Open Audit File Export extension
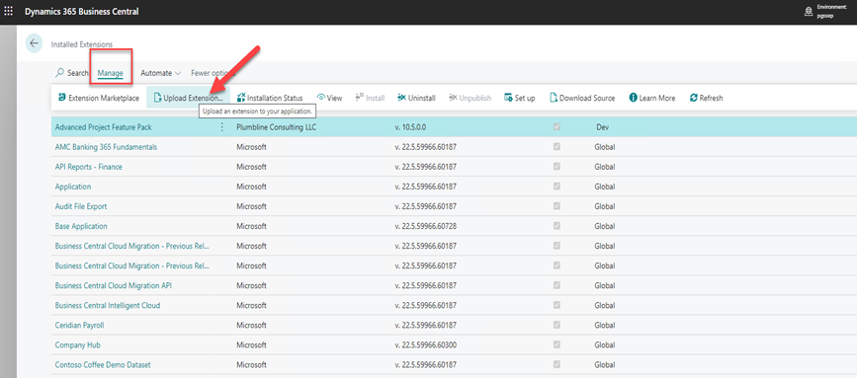Image resolution: width=857 pixels, height=378 pixels. [81, 206]
